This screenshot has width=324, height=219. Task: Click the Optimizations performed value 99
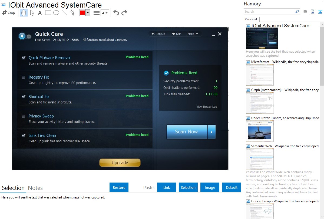tap(215, 88)
